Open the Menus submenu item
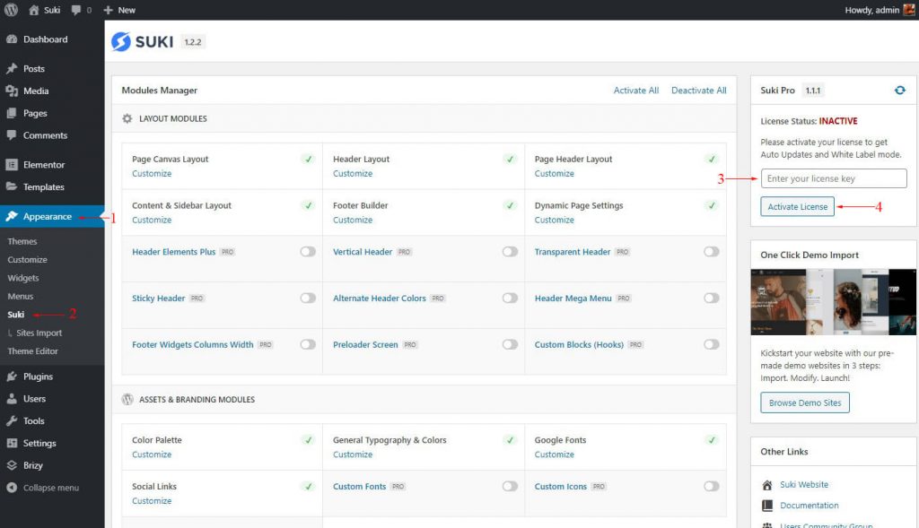Screen dimensions: 919x528 point(20,296)
